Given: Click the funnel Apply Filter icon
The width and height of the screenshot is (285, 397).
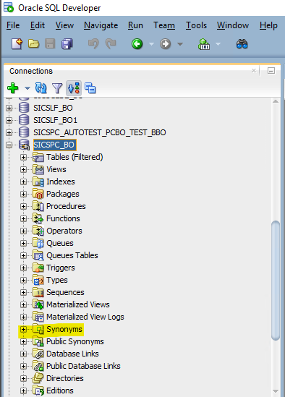Looking at the screenshot, I should (57, 88).
